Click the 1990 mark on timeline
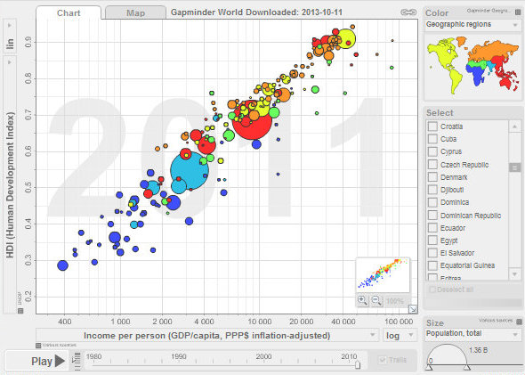 click(x=179, y=357)
